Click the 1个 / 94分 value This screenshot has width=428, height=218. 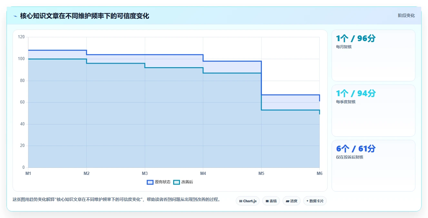pos(356,94)
